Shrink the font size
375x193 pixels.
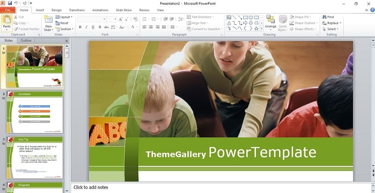127,19
